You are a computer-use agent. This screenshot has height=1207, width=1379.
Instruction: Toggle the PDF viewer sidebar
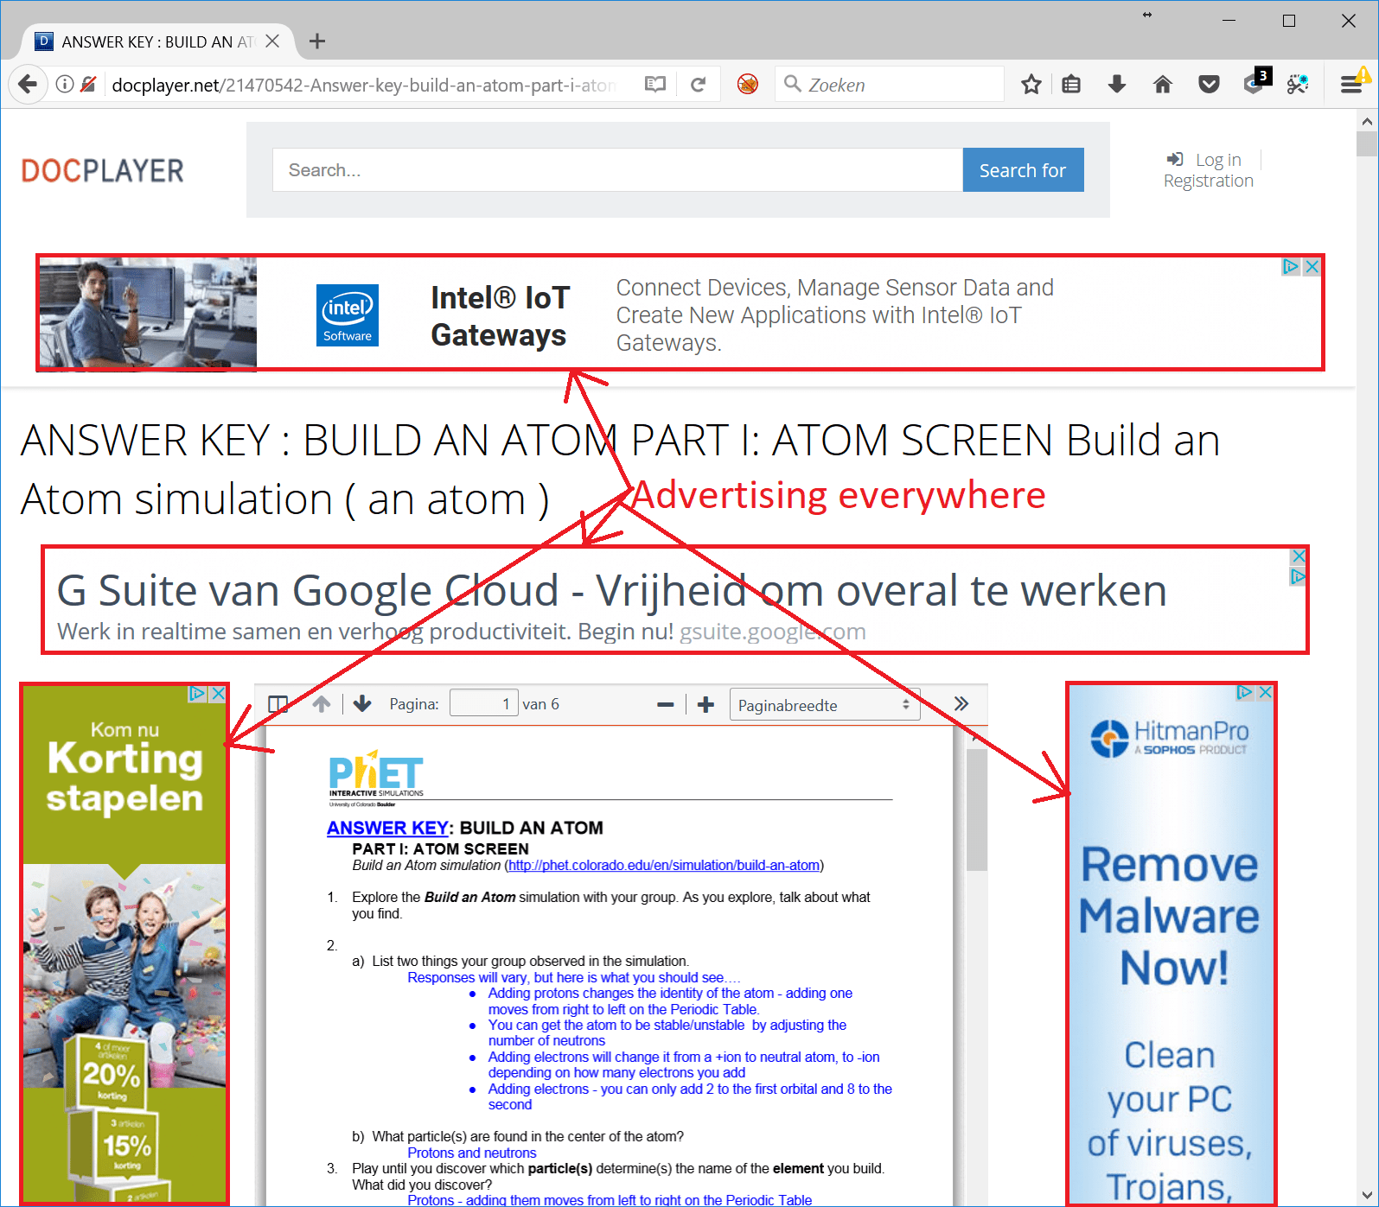[x=278, y=704]
